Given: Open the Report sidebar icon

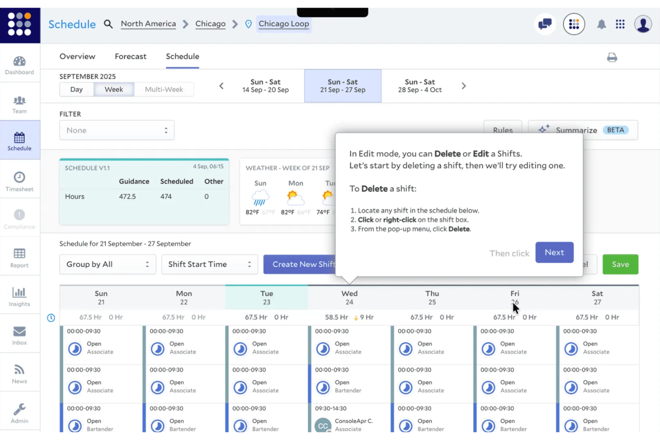Looking at the screenshot, I should (20, 258).
